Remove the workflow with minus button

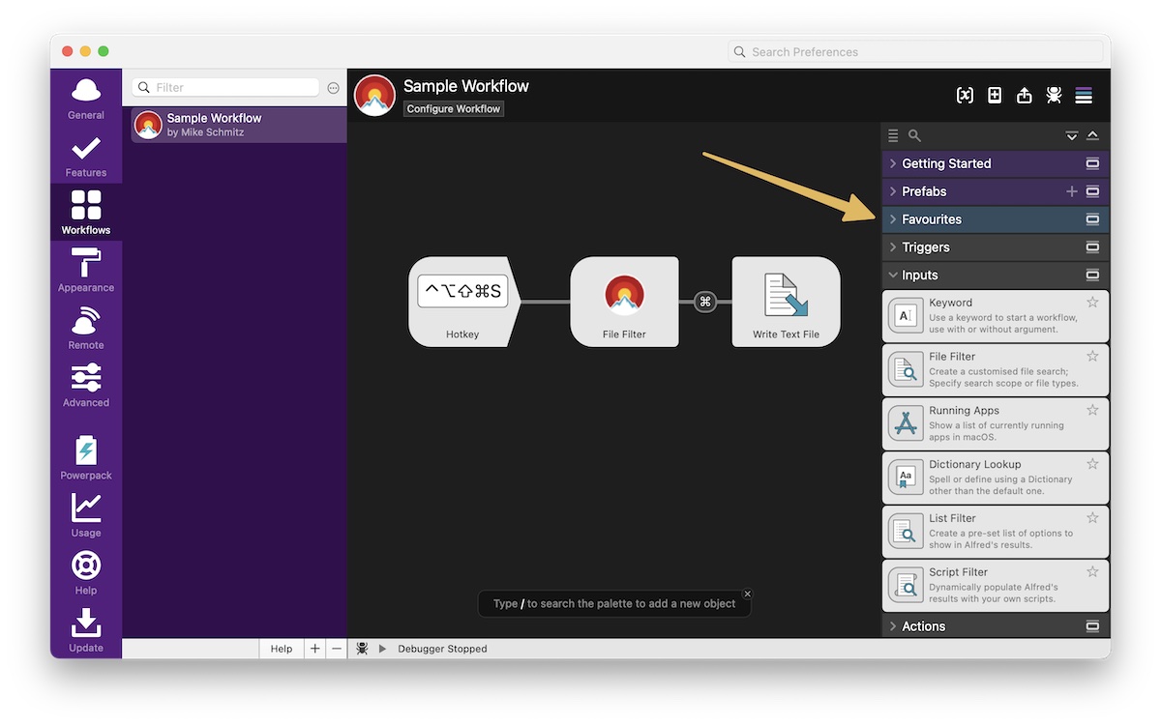coord(336,649)
